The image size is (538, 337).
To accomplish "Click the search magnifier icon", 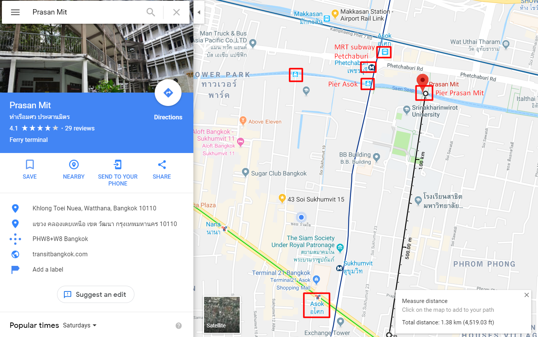I will coord(151,12).
